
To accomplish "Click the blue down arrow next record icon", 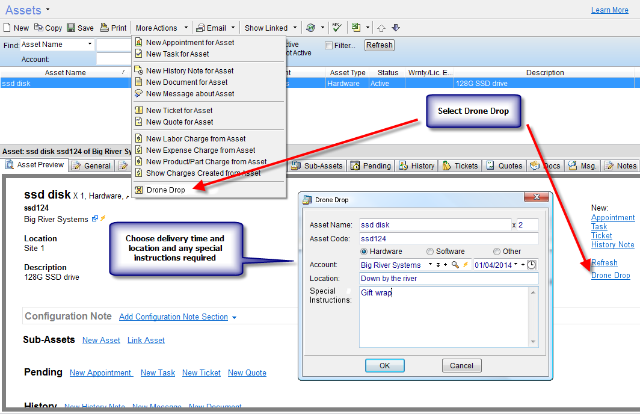I will (x=395, y=28).
